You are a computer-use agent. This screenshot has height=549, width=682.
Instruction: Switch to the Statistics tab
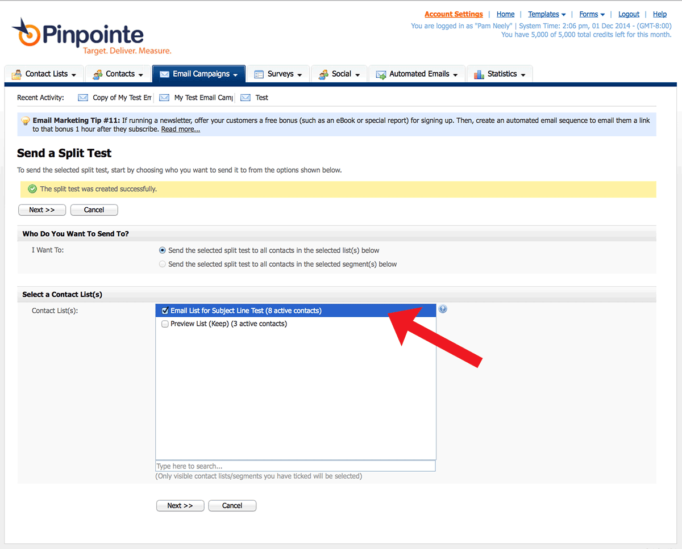[x=500, y=74]
